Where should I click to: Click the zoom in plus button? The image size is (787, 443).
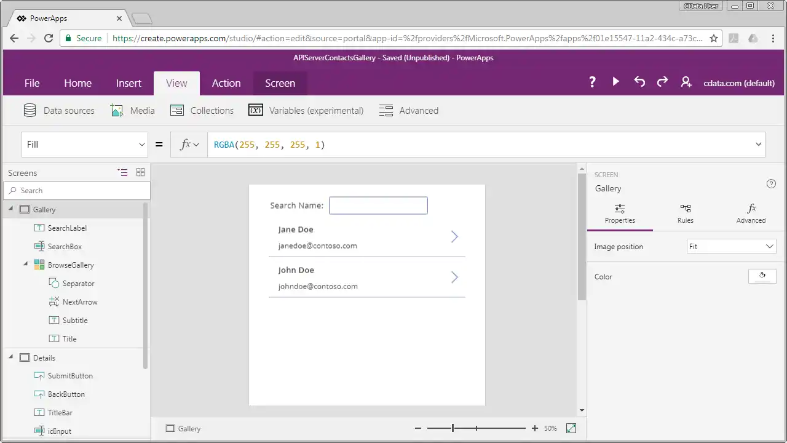534,428
